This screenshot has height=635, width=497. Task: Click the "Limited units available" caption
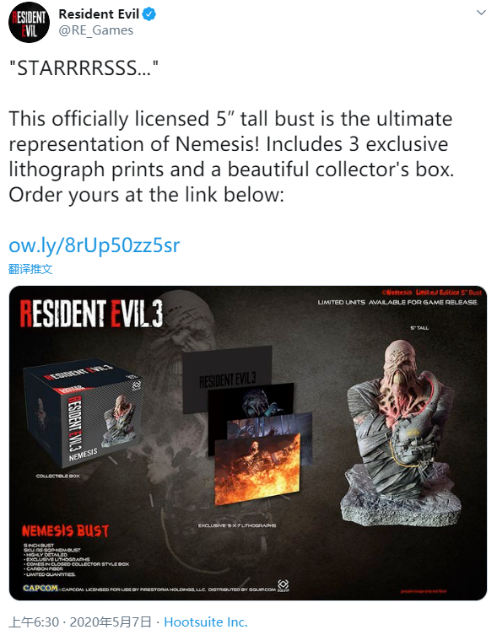pyautogui.click(x=397, y=302)
